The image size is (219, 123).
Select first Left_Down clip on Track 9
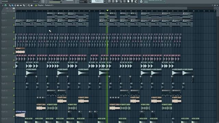click(x=31, y=72)
